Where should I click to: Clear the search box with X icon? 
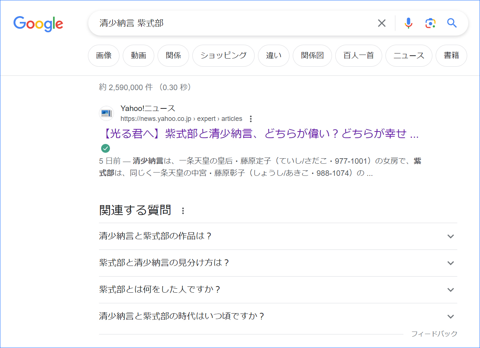[381, 23]
